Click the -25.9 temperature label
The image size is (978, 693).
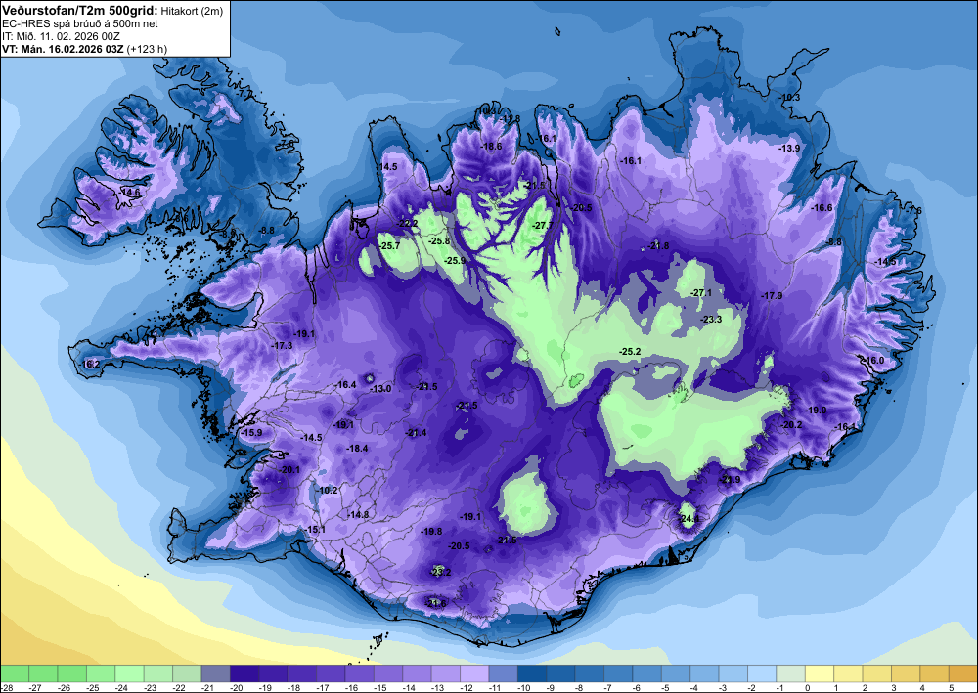point(455,261)
